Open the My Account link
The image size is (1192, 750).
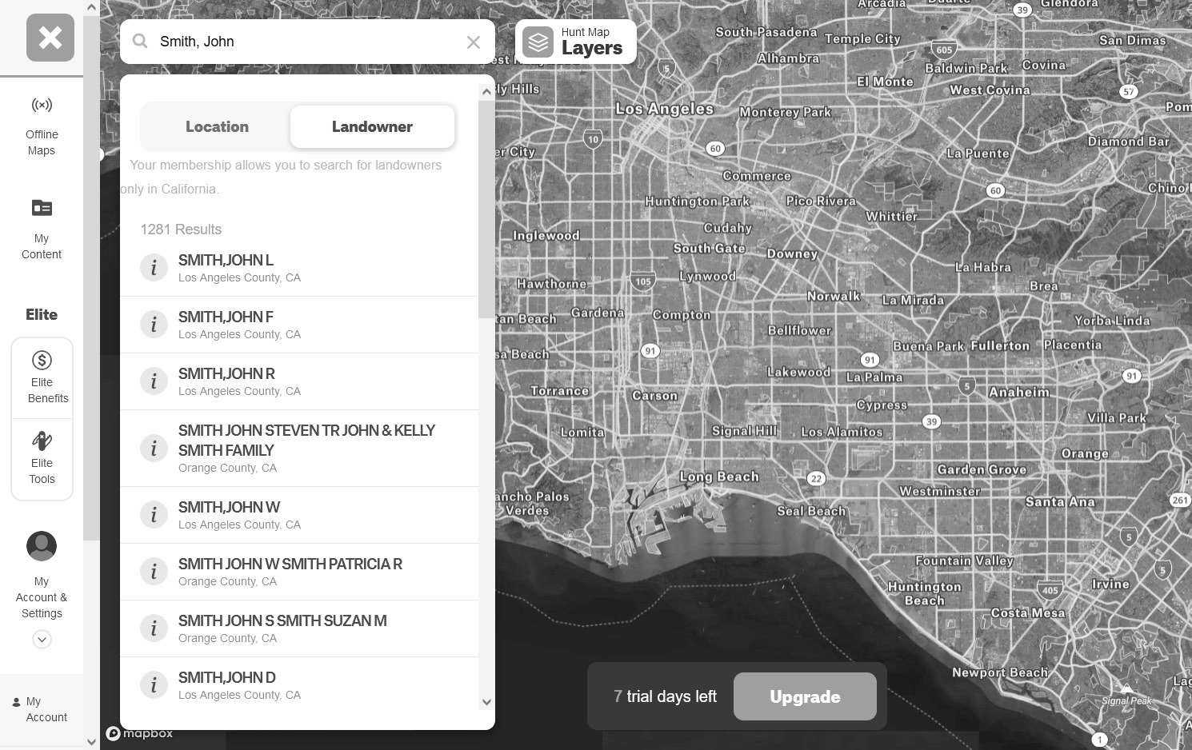click(42, 709)
